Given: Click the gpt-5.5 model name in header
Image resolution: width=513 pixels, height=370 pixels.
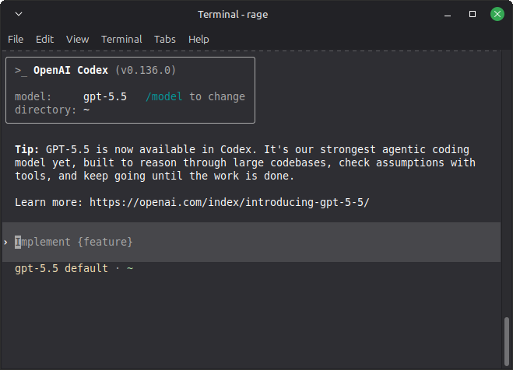Looking at the screenshot, I should (104, 97).
